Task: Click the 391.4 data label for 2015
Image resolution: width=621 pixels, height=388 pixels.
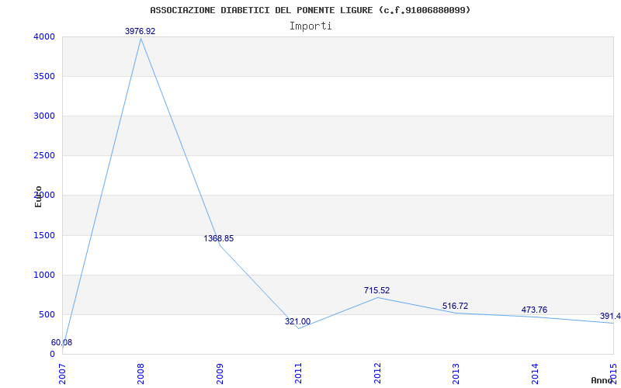Action: tap(610, 316)
